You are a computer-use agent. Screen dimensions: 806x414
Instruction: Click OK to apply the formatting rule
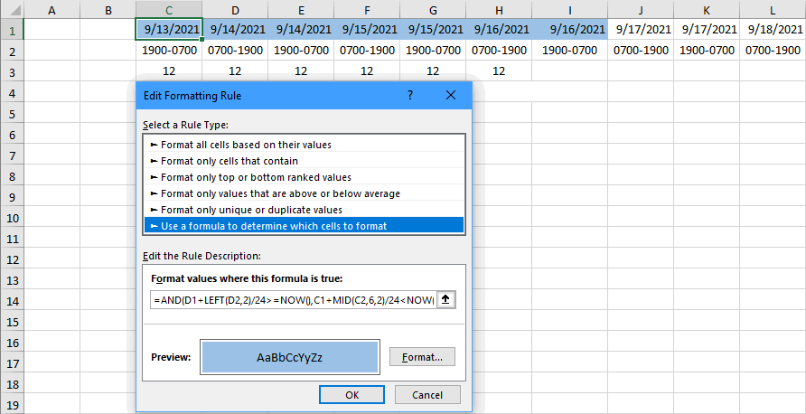(x=351, y=395)
